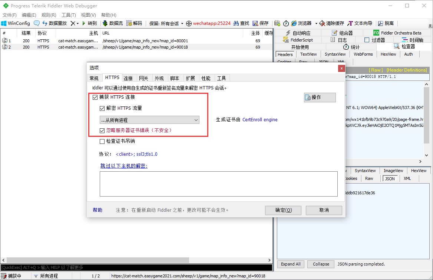The image size is (433, 280).
Task: Close the 选项 options dialog
Action: pyautogui.click(x=341, y=69)
